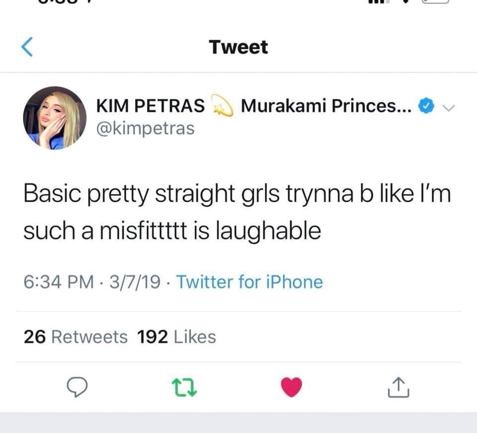477x433 pixels.
Task: Tap the back arrow icon
Action: 27,47
